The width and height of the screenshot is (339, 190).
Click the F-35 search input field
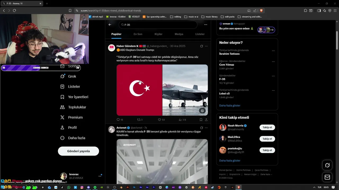click(x=158, y=25)
